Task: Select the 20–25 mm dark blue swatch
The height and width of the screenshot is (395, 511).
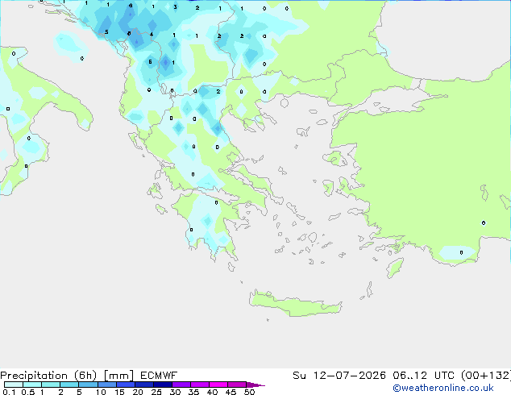Action: point(143,385)
